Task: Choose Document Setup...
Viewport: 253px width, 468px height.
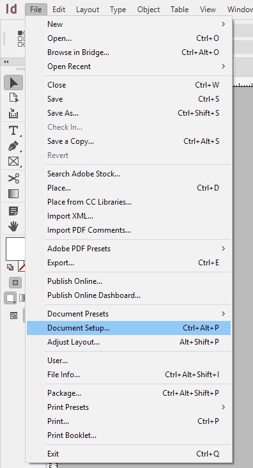Action: point(128,328)
